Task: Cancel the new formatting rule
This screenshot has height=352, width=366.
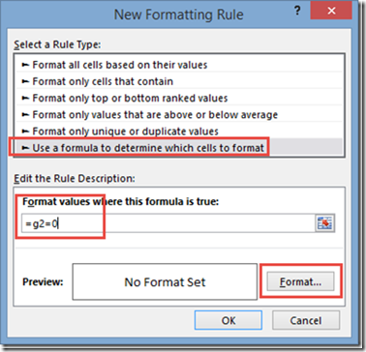Action: 306,320
